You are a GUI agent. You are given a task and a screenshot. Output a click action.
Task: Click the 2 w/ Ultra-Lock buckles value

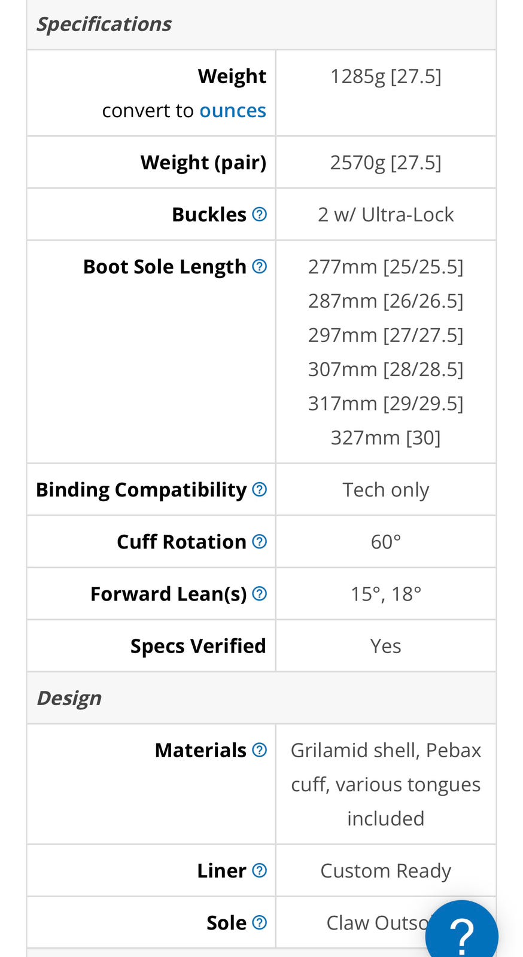pyautogui.click(x=385, y=215)
